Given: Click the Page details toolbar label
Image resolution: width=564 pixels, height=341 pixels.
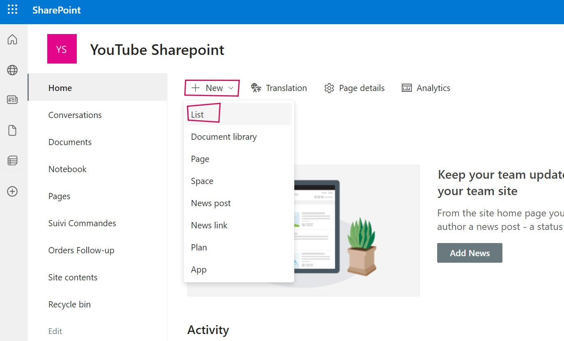Looking at the screenshot, I should [x=362, y=88].
